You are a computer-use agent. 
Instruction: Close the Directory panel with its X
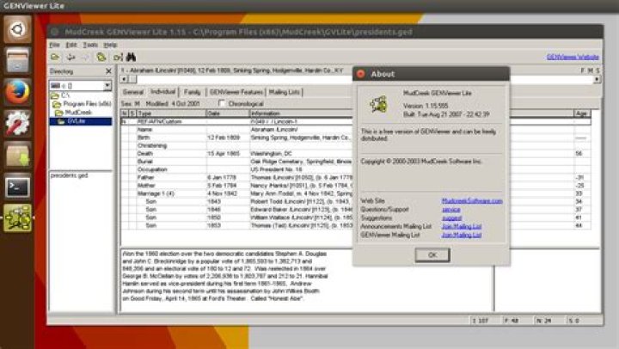[x=108, y=71]
